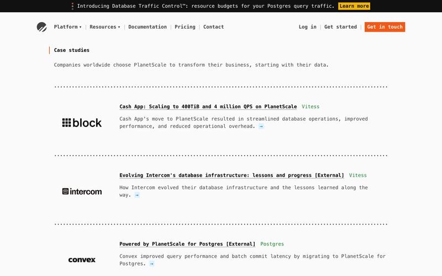This screenshot has width=442, height=276.
Task: Click the arrow after Intercom description
Action: click(x=137, y=195)
